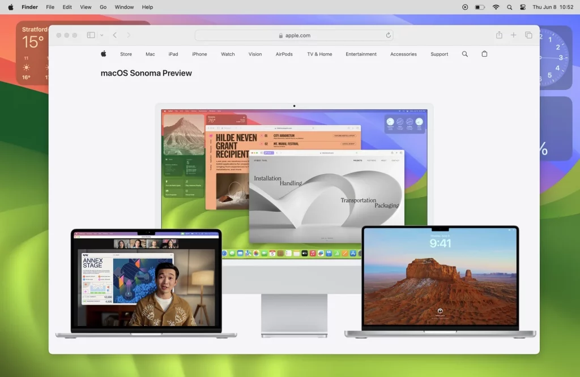The width and height of the screenshot is (580, 377).
Task: Click the apple.com search magnifier icon
Action: click(x=465, y=54)
